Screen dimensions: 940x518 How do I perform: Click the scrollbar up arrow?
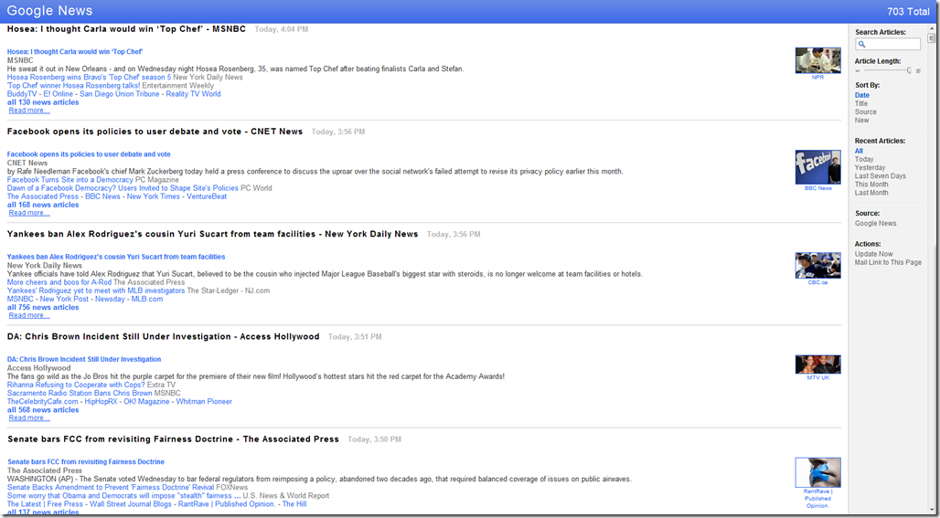[931, 28]
